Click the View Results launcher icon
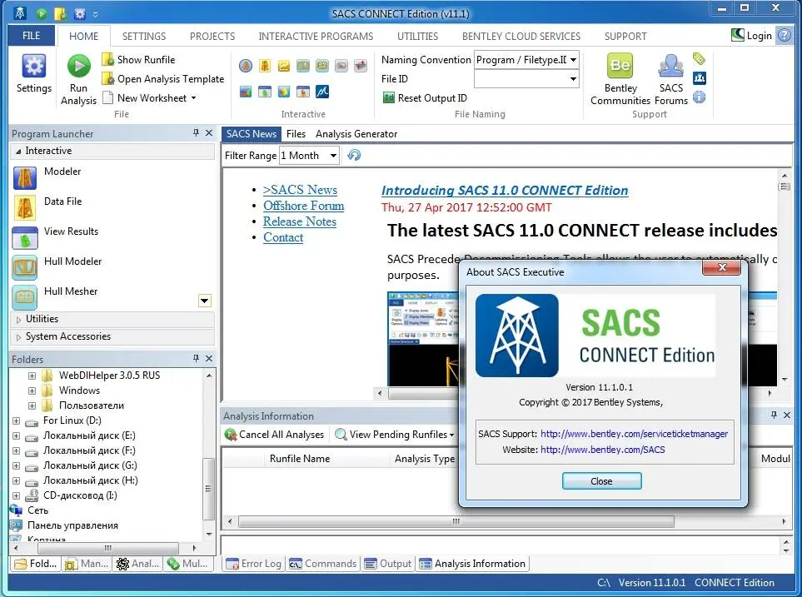 click(24, 238)
